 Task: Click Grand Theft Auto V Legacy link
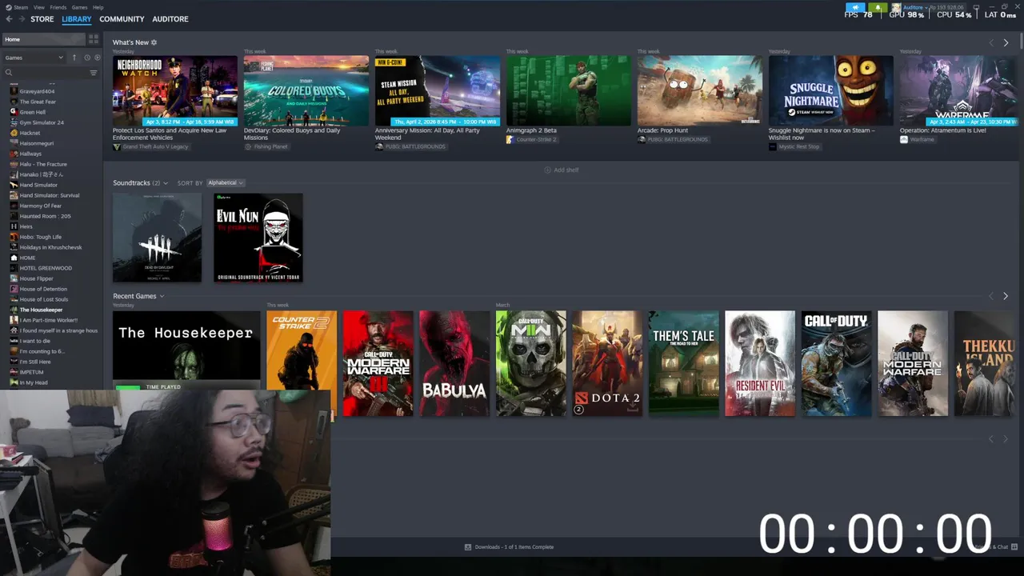point(155,147)
